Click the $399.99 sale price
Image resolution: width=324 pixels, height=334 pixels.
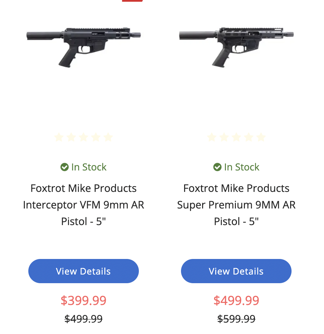pyautogui.click(x=83, y=300)
